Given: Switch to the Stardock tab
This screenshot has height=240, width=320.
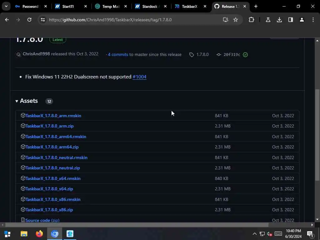Looking at the screenshot, I should 150,7.
